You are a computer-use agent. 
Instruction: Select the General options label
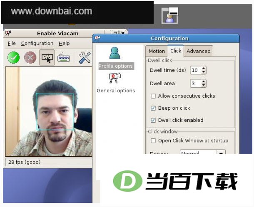(116, 91)
